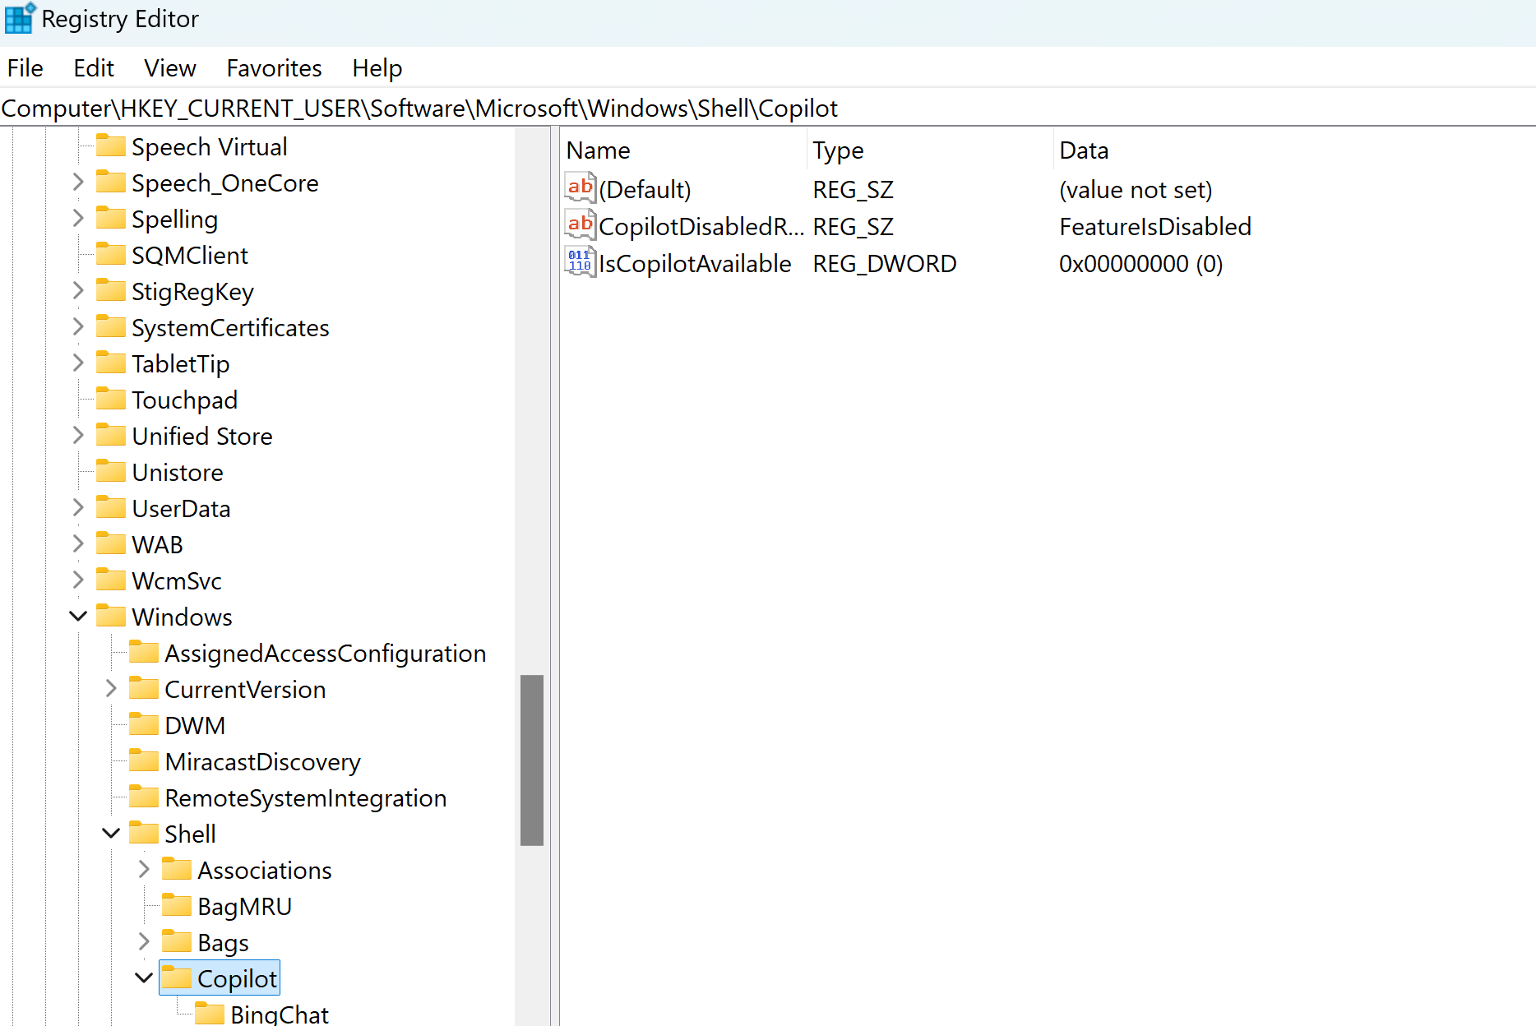Viewport: 1536px width, 1026px height.
Task: Select the Touchpad folder icon
Action: pyautogui.click(x=111, y=399)
